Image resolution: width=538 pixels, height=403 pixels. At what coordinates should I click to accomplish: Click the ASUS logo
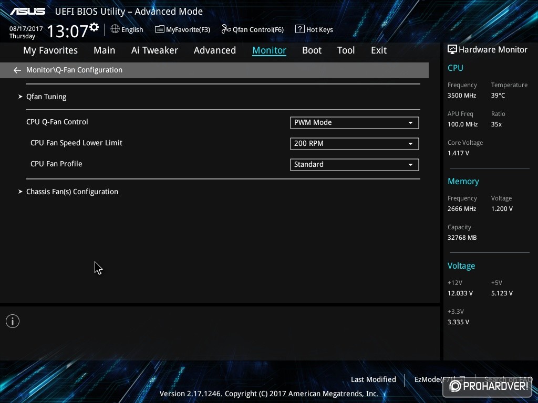[27, 12]
